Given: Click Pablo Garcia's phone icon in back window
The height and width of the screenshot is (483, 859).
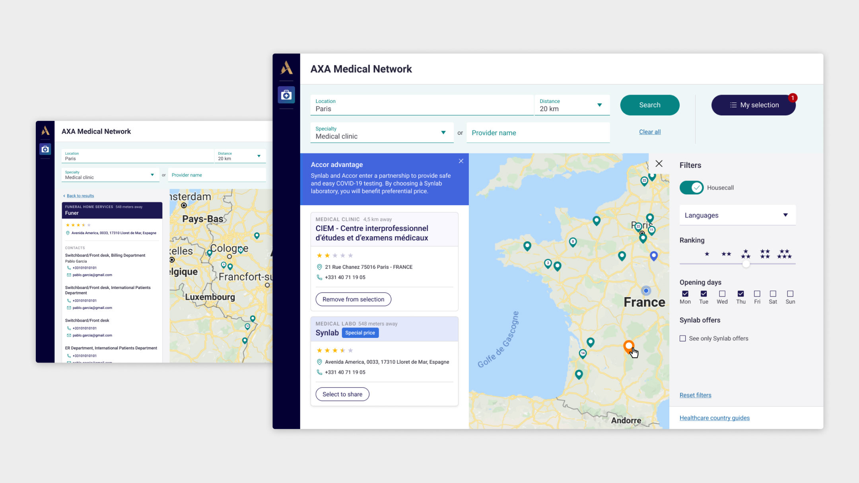Looking at the screenshot, I should (x=69, y=268).
